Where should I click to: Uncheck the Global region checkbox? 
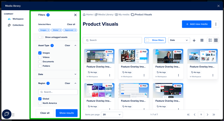(40, 99)
